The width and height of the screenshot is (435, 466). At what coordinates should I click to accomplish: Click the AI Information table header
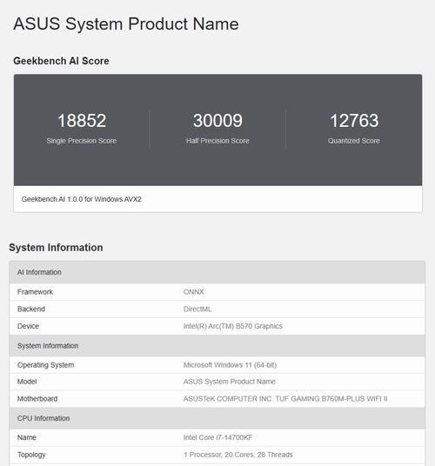pos(217,272)
